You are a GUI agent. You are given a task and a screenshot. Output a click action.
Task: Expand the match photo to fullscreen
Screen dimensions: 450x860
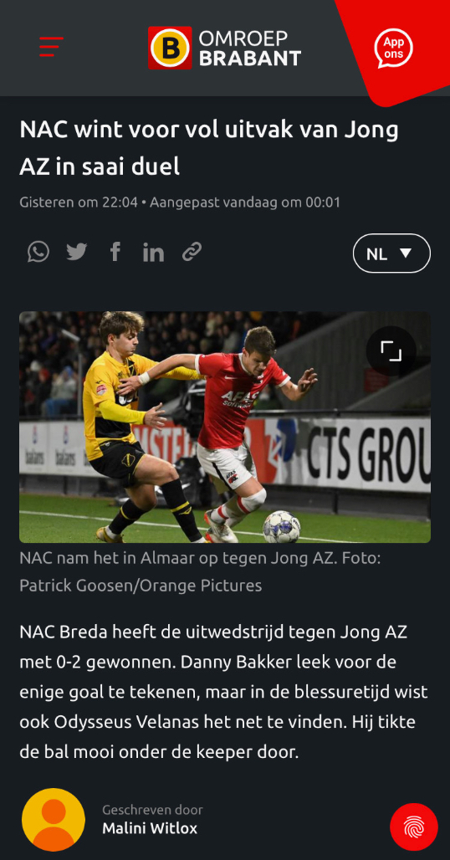[x=391, y=351]
